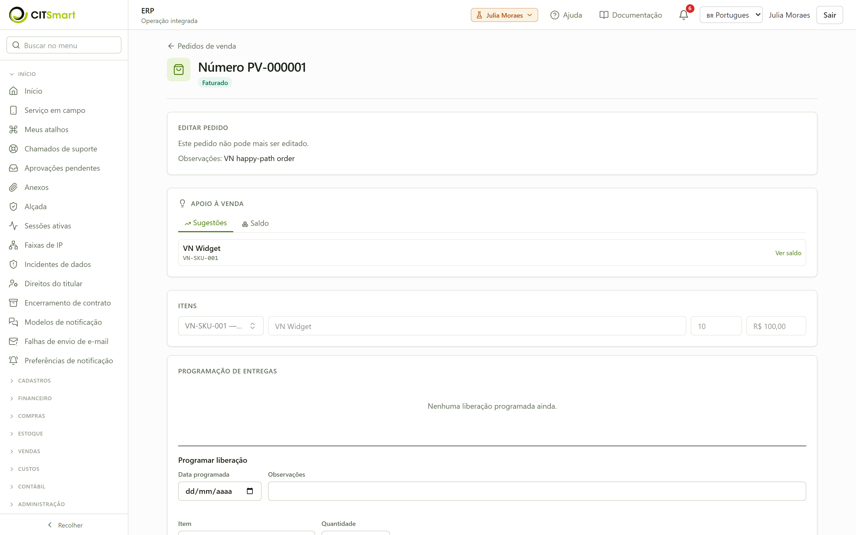
Task: Click the Alçada shield icon
Action: (x=13, y=207)
